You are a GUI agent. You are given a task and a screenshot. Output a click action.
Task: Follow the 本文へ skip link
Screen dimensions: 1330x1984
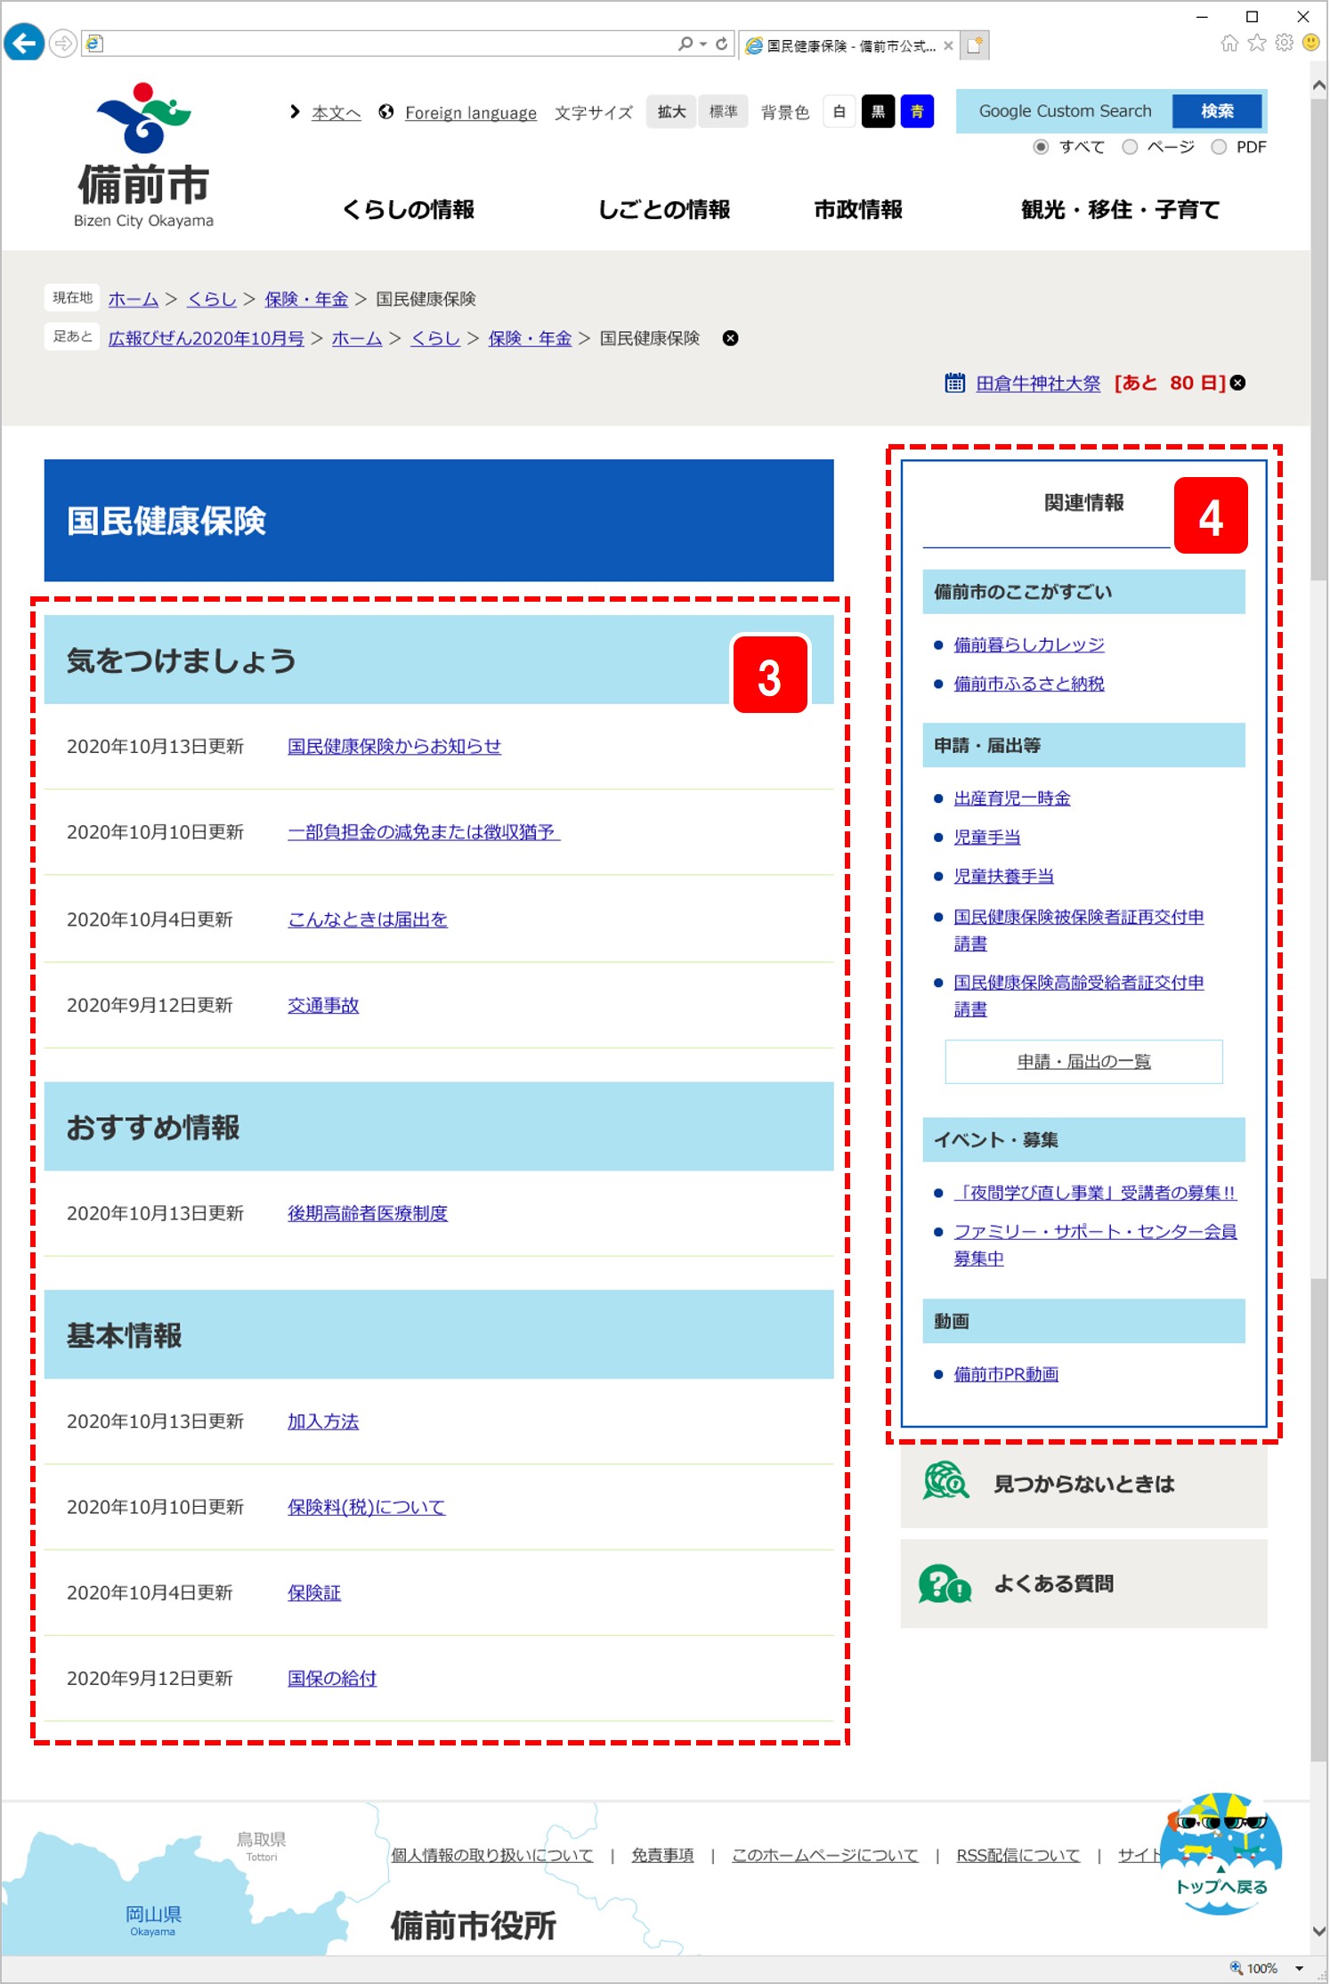point(337,112)
